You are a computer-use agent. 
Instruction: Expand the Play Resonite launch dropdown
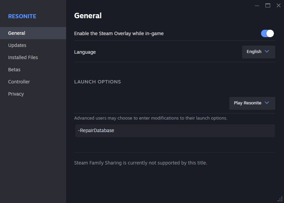(252, 103)
